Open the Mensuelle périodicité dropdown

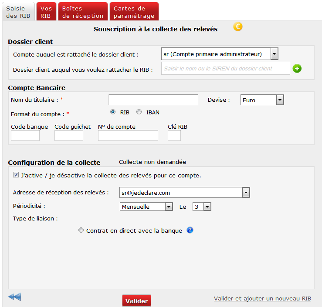point(146,207)
